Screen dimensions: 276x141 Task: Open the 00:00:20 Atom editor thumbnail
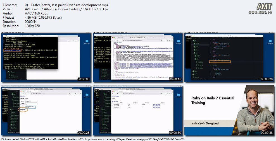(x=229, y=57)
